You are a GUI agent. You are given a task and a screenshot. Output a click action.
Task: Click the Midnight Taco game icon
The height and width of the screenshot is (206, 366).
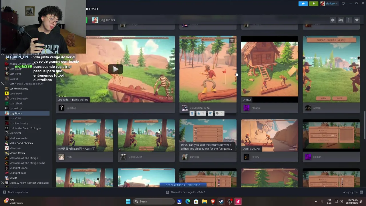7,173
